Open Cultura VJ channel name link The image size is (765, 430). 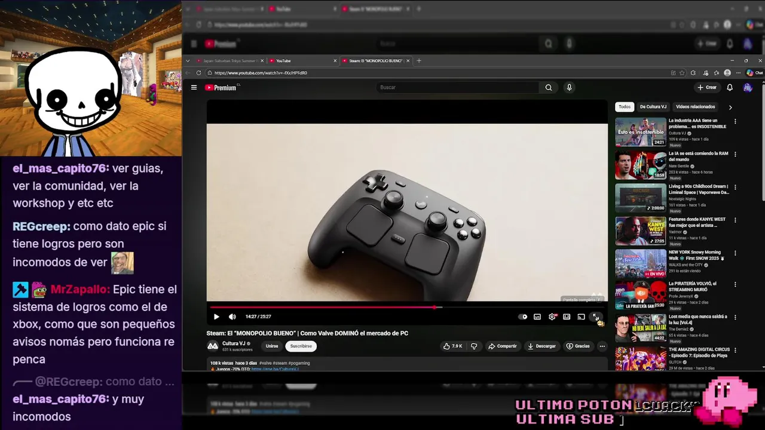234,343
